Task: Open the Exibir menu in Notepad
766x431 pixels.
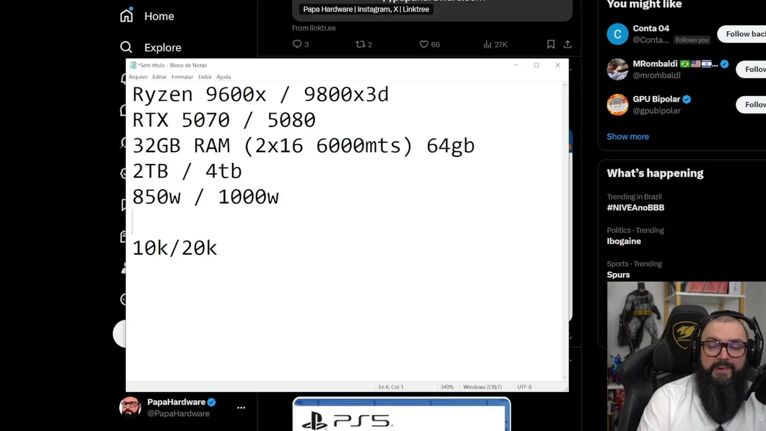Action: pos(205,77)
